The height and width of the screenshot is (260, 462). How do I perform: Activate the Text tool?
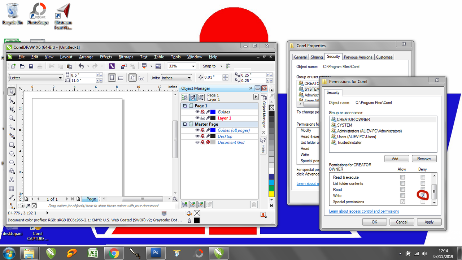pos(12,180)
